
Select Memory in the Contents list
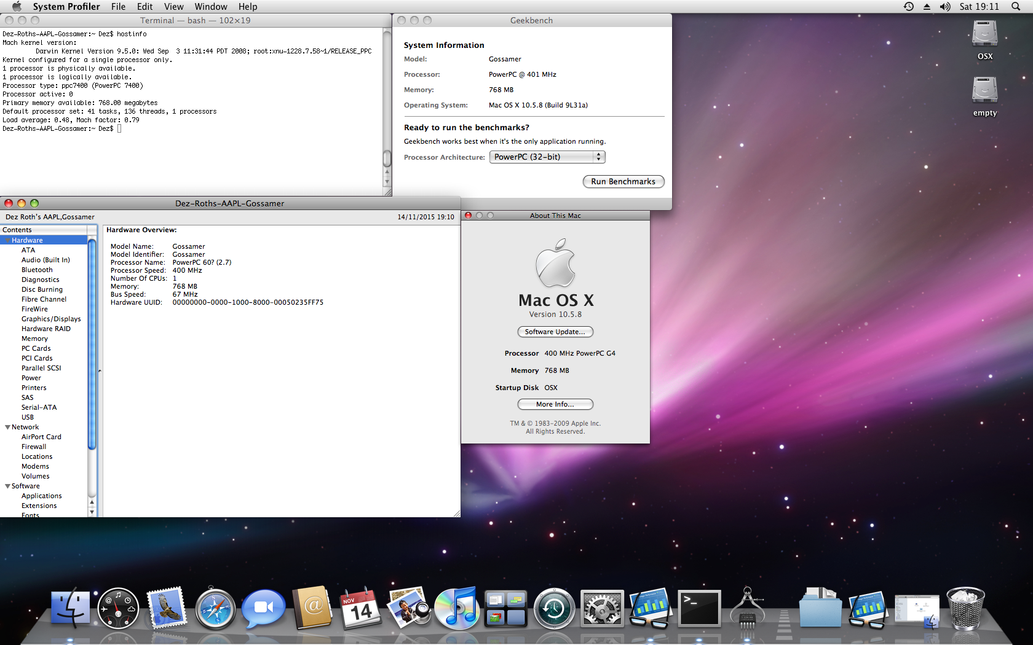pos(34,338)
